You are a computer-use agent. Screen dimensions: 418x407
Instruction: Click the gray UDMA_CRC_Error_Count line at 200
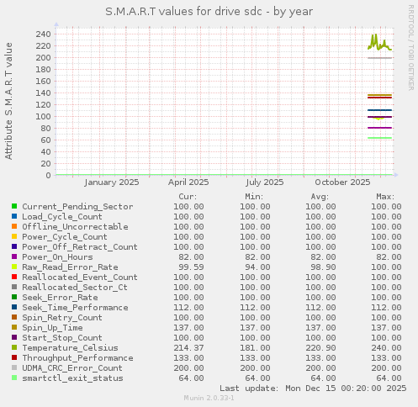click(x=379, y=58)
